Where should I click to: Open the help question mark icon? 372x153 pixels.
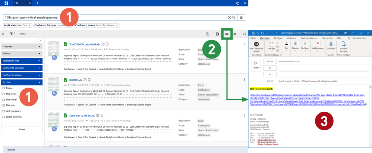pyautogui.click(x=237, y=3)
